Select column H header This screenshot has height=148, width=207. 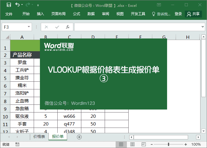coord(188,37)
